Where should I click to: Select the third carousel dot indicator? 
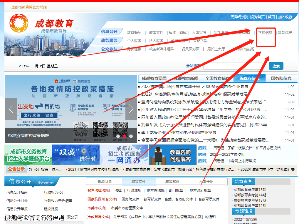tap(131, 136)
